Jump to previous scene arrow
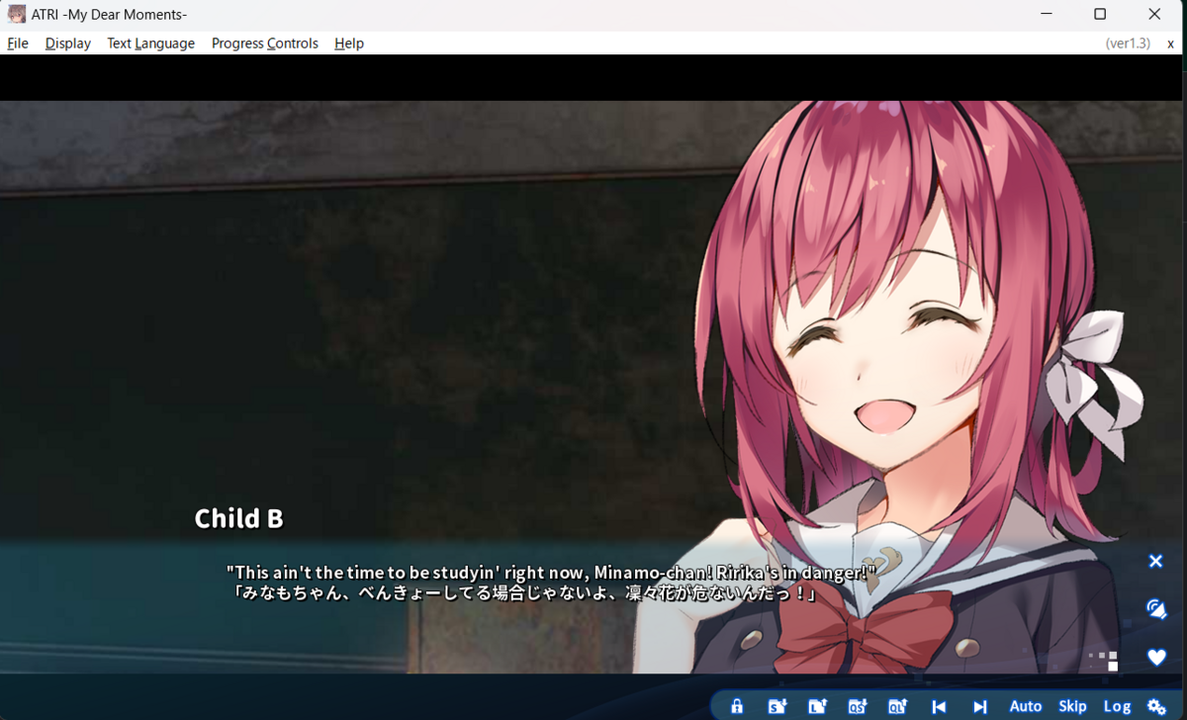Screen dimensions: 1187x720 click(x=939, y=706)
